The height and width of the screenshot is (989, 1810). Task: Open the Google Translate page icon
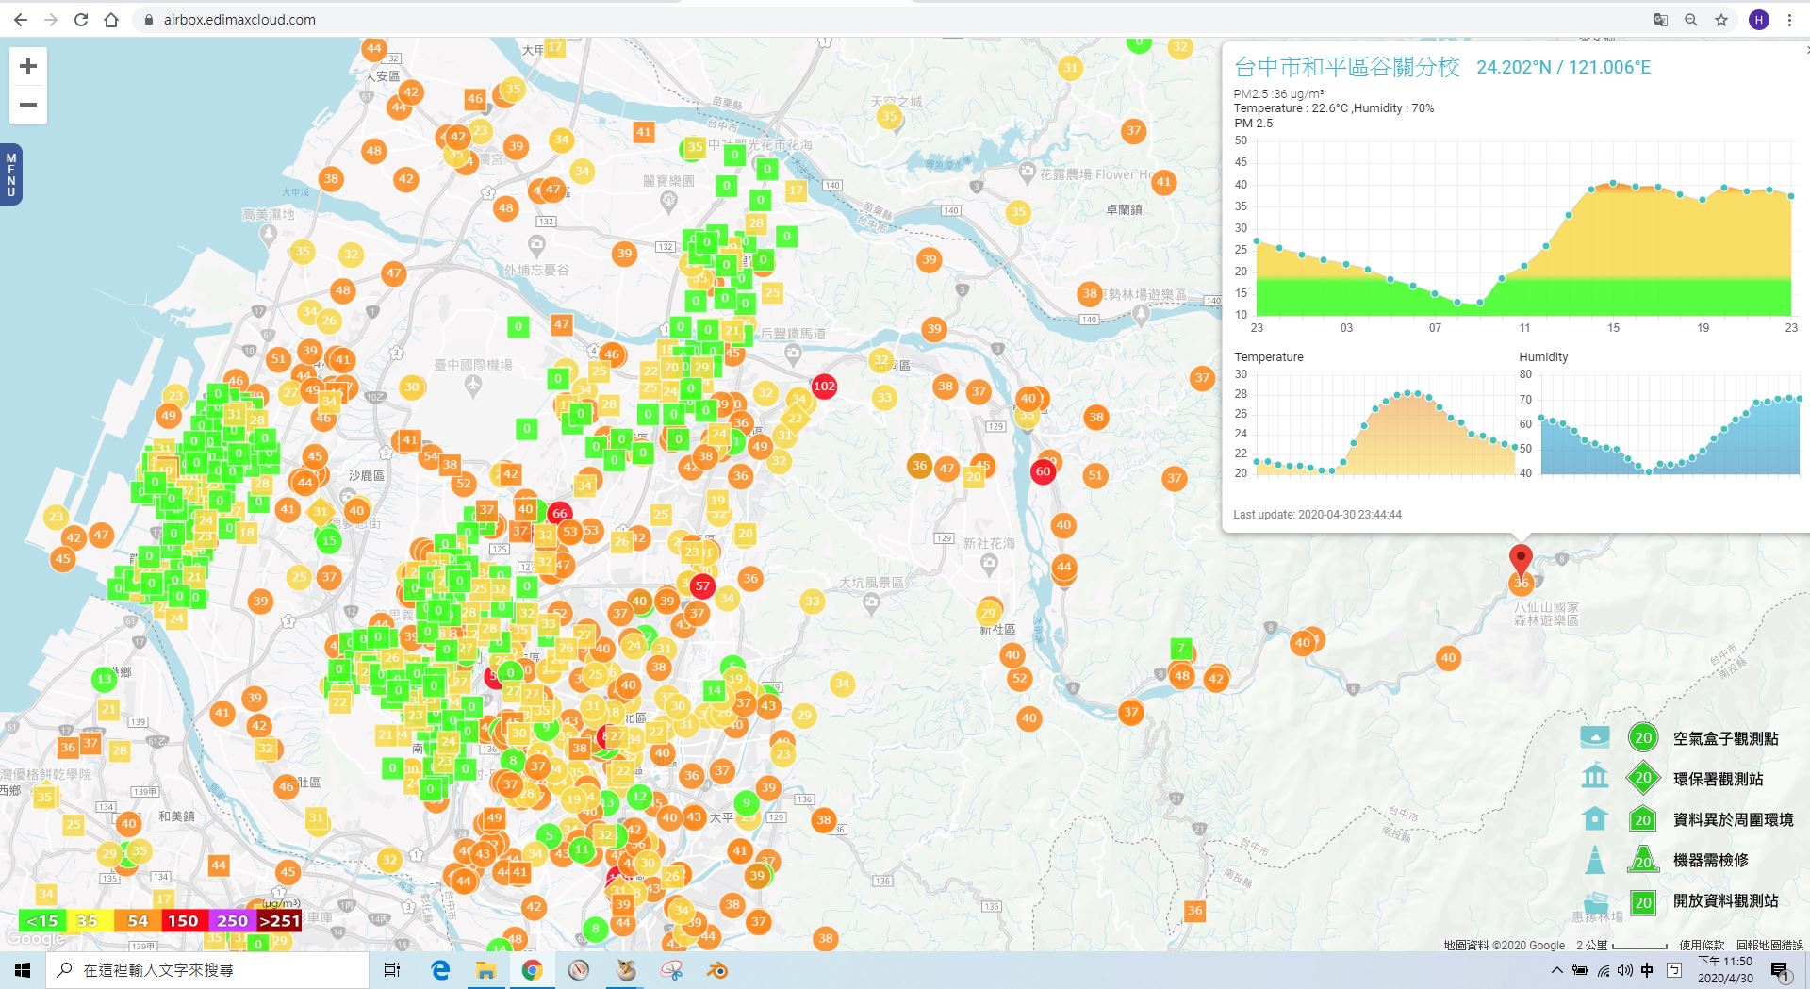coord(1661,20)
